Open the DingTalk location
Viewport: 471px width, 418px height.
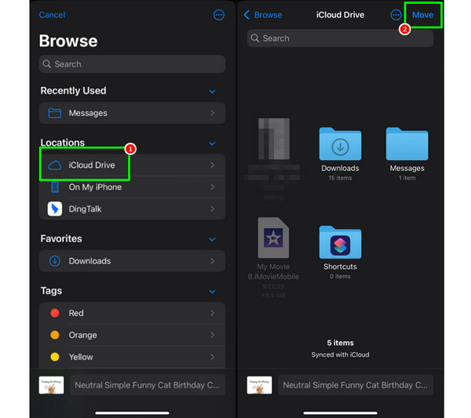(132, 209)
